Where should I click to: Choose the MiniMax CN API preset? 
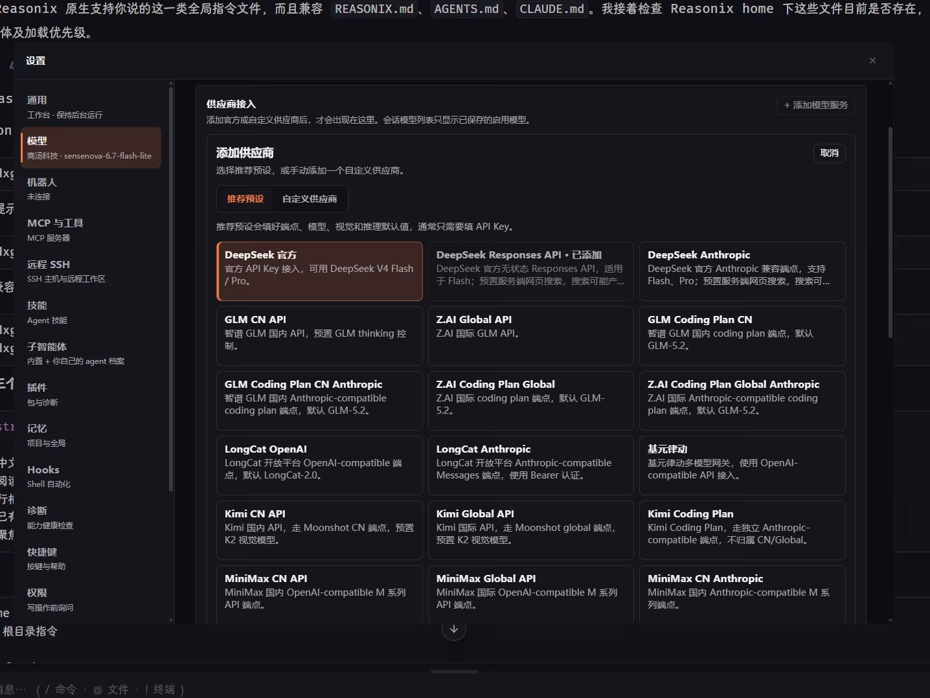click(x=319, y=594)
